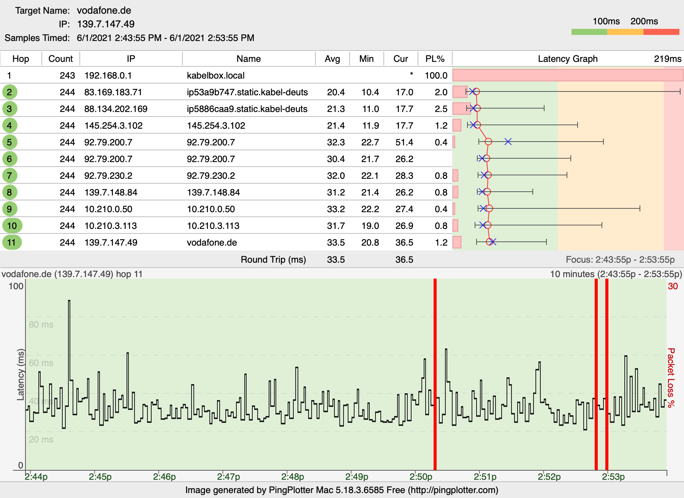Image resolution: width=684 pixels, height=498 pixels.
Task: Select the kabelbox.local hop 1 row
Action: pos(215,75)
